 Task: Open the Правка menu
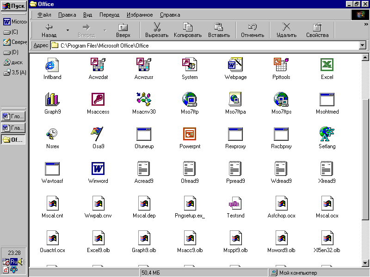point(67,15)
